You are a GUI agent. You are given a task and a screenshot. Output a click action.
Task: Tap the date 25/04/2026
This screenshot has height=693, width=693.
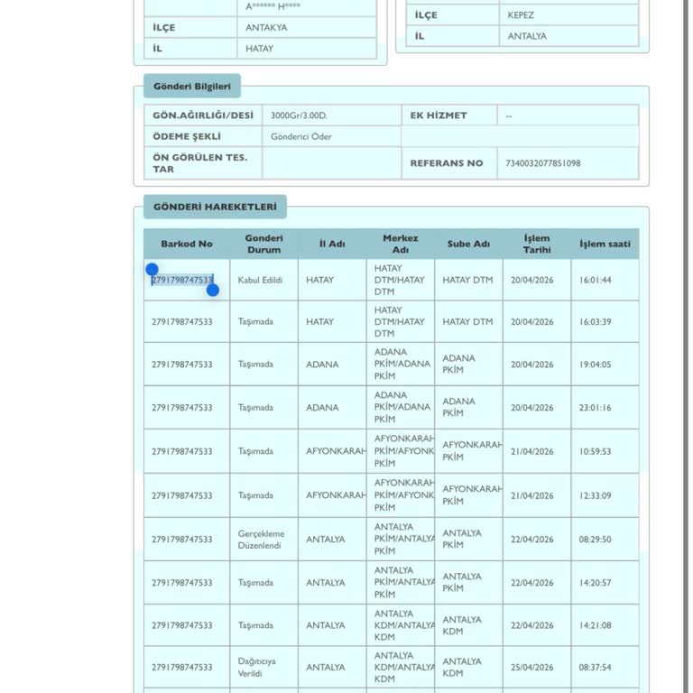click(531, 667)
